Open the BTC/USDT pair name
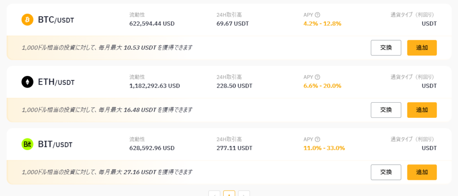Viewport: 458px width, 196px height. [56, 20]
